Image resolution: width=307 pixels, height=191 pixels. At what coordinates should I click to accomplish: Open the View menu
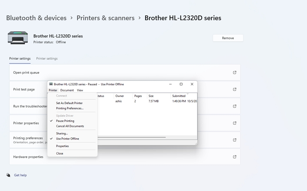80,90
